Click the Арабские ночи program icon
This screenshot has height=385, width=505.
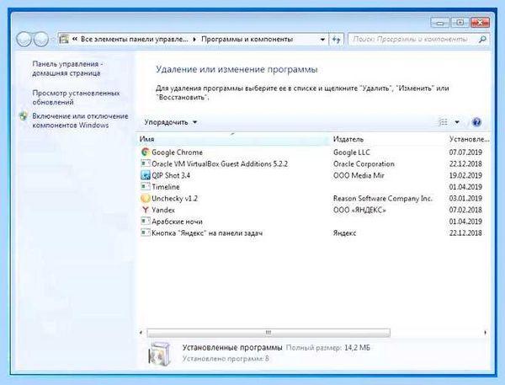146,222
